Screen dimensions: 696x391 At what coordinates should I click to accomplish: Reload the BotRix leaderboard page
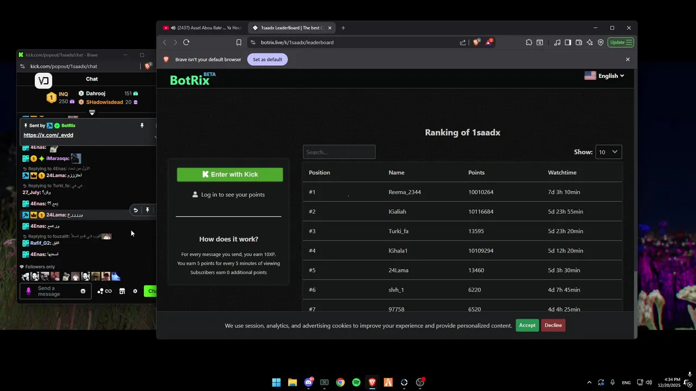pos(186,42)
